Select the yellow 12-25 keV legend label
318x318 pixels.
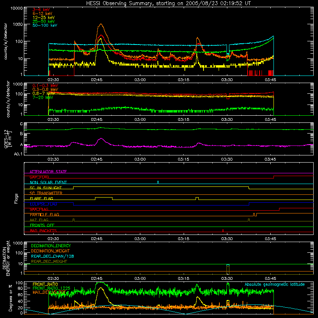tap(44, 17)
